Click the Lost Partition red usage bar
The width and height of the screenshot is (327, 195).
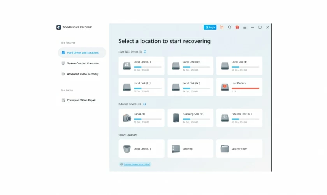246,88
